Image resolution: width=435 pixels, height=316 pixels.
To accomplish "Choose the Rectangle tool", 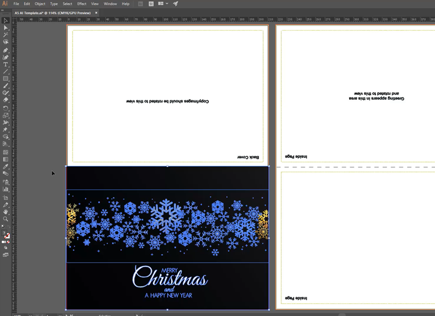I will 6,79.
